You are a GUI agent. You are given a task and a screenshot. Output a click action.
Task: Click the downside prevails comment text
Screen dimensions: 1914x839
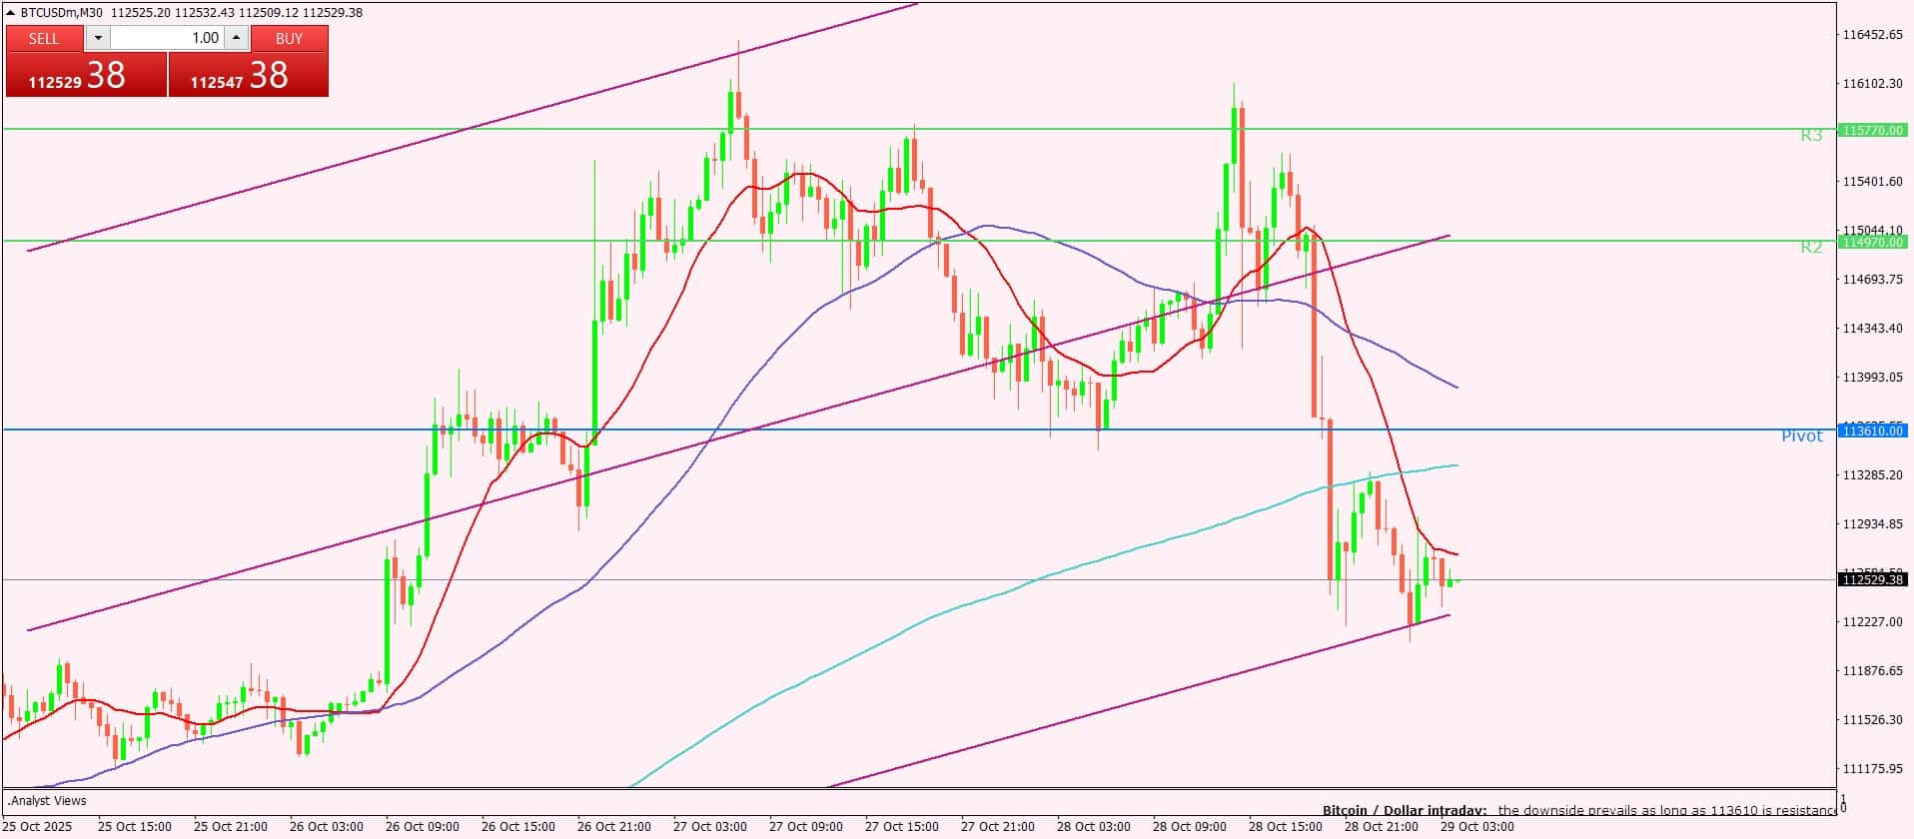coord(1666,810)
